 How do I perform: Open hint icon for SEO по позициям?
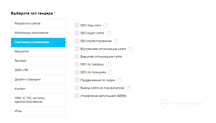(x=110, y=72)
